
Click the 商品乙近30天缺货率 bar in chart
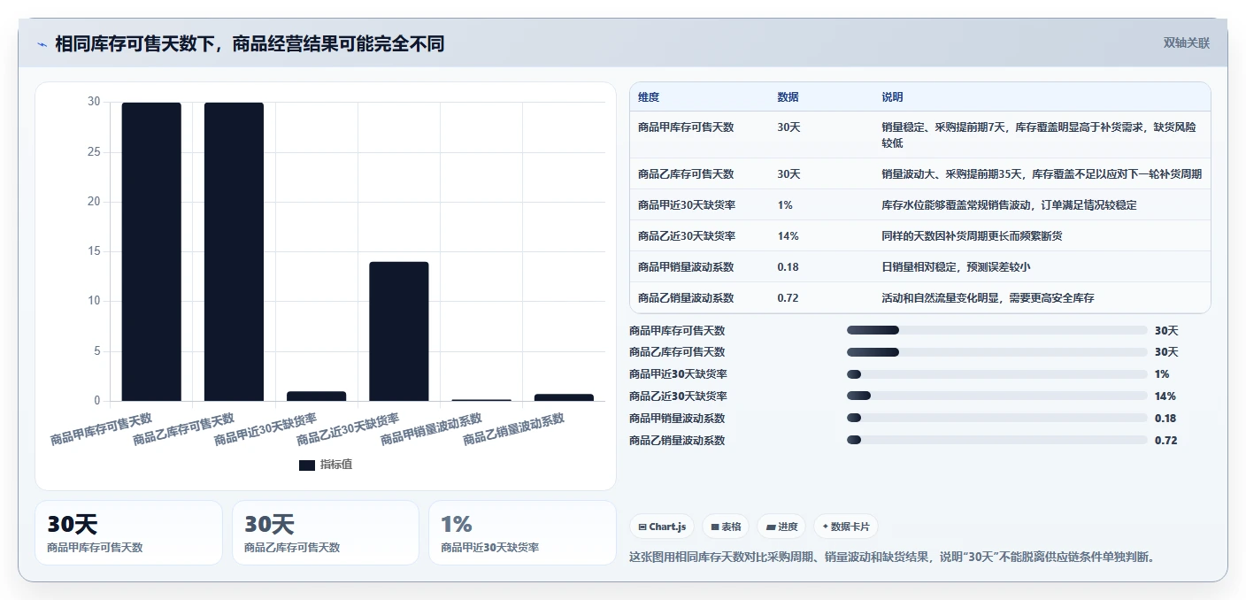pos(399,332)
